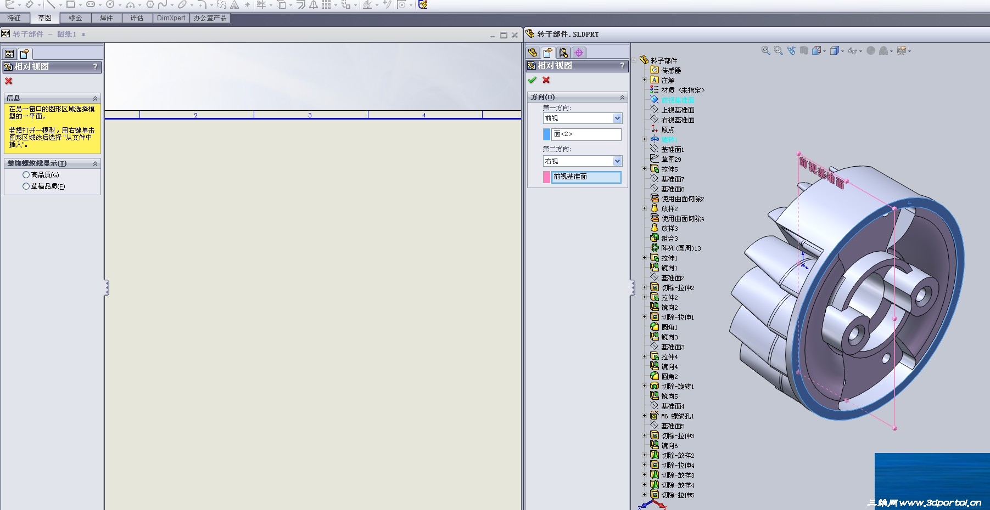Viewport: 990px width, 510px height.
Task: Open PropertyManager tab in part window
Action: 548,53
